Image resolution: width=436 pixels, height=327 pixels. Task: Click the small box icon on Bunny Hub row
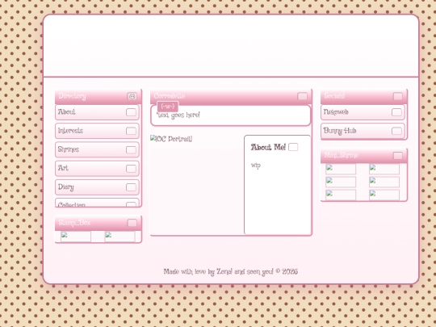(396, 131)
